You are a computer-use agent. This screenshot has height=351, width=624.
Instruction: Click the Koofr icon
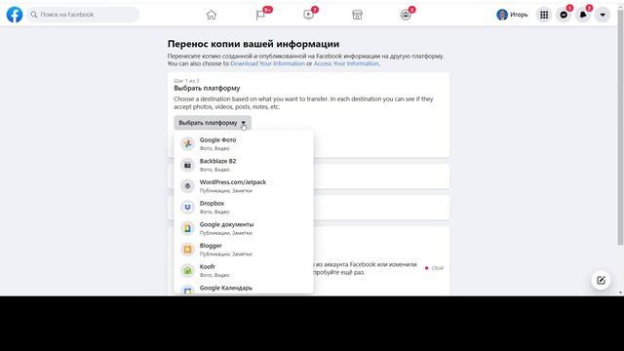click(187, 271)
